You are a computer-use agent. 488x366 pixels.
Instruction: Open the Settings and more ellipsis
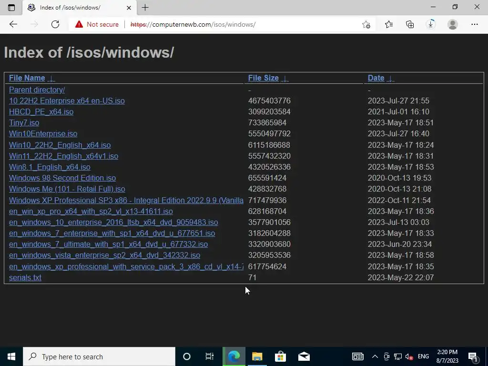point(474,24)
